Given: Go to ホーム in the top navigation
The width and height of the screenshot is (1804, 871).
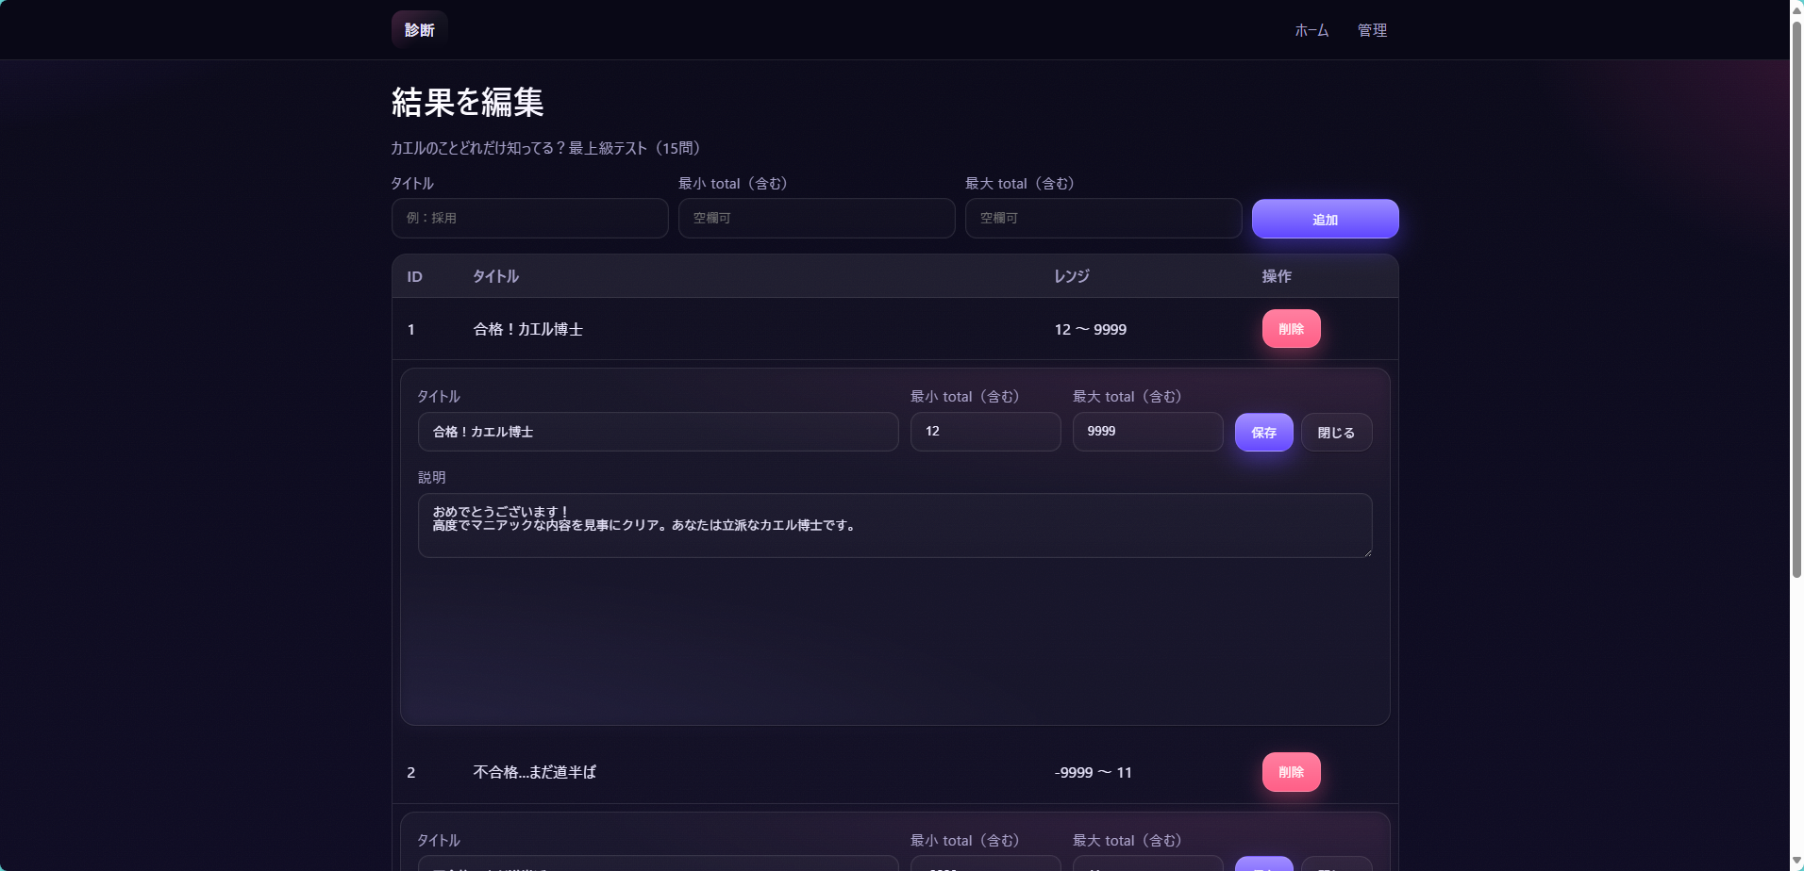Looking at the screenshot, I should click(x=1311, y=30).
